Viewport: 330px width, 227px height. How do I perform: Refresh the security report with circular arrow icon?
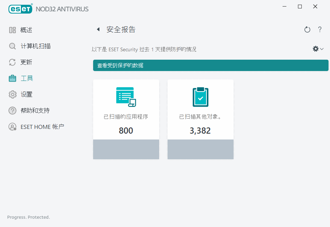coord(307,29)
